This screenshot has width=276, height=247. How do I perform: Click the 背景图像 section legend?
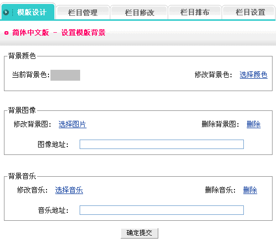22,110
